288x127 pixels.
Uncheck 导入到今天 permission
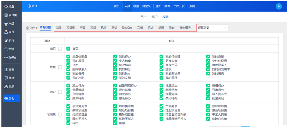tap(208, 94)
